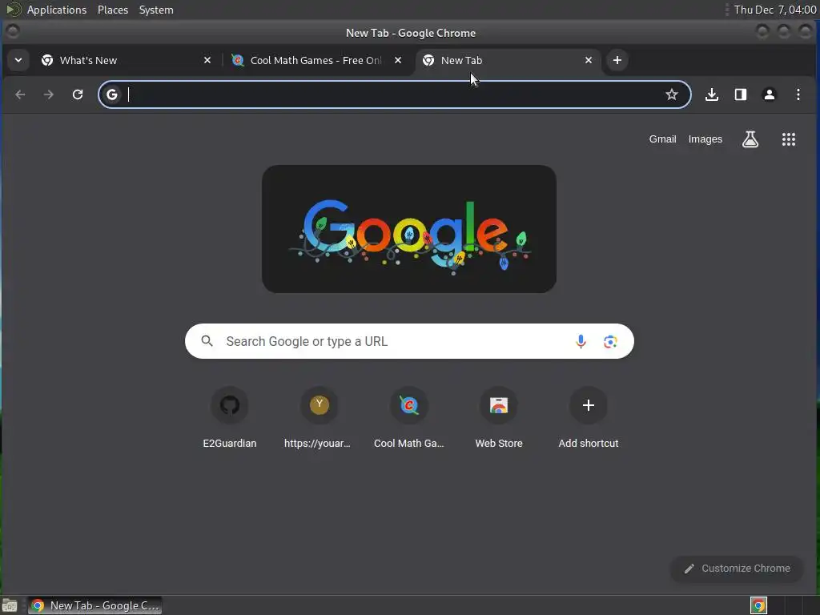Click the Google G icon in the address bar

tap(112, 94)
